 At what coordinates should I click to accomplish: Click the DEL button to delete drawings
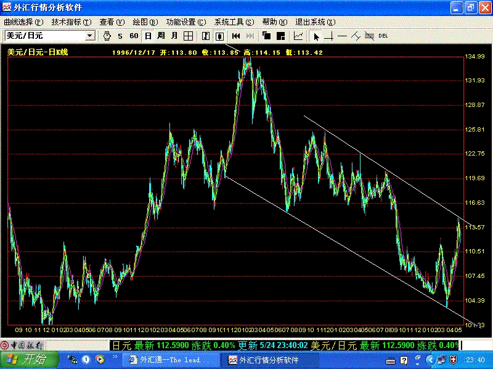click(x=383, y=36)
